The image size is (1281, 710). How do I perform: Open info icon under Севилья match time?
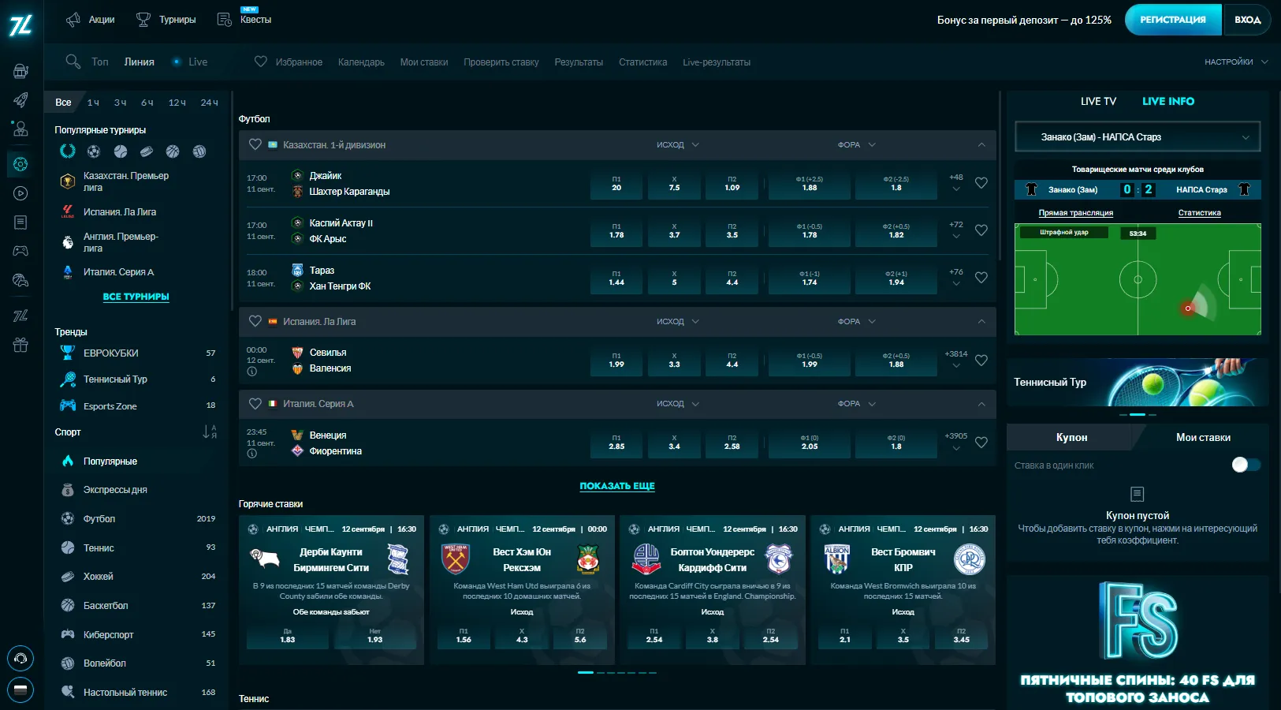(x=252, y=372)
